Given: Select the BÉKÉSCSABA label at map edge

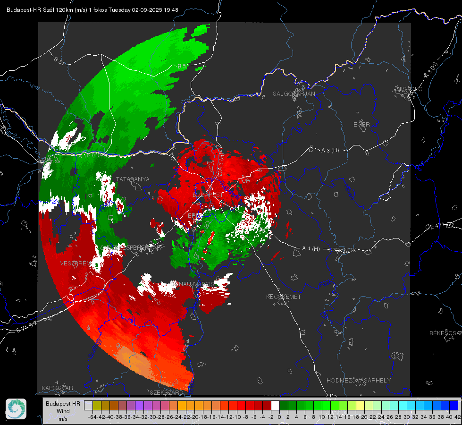Looking at the screenshot, I should pyautogui.click(x=445, y=333).
